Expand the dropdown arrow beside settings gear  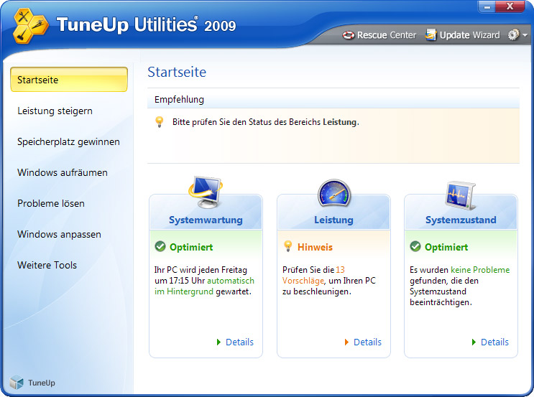click(525, 35)
